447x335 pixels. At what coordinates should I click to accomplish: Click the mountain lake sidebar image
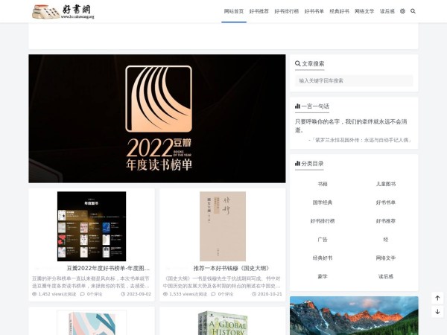(354, 316)
